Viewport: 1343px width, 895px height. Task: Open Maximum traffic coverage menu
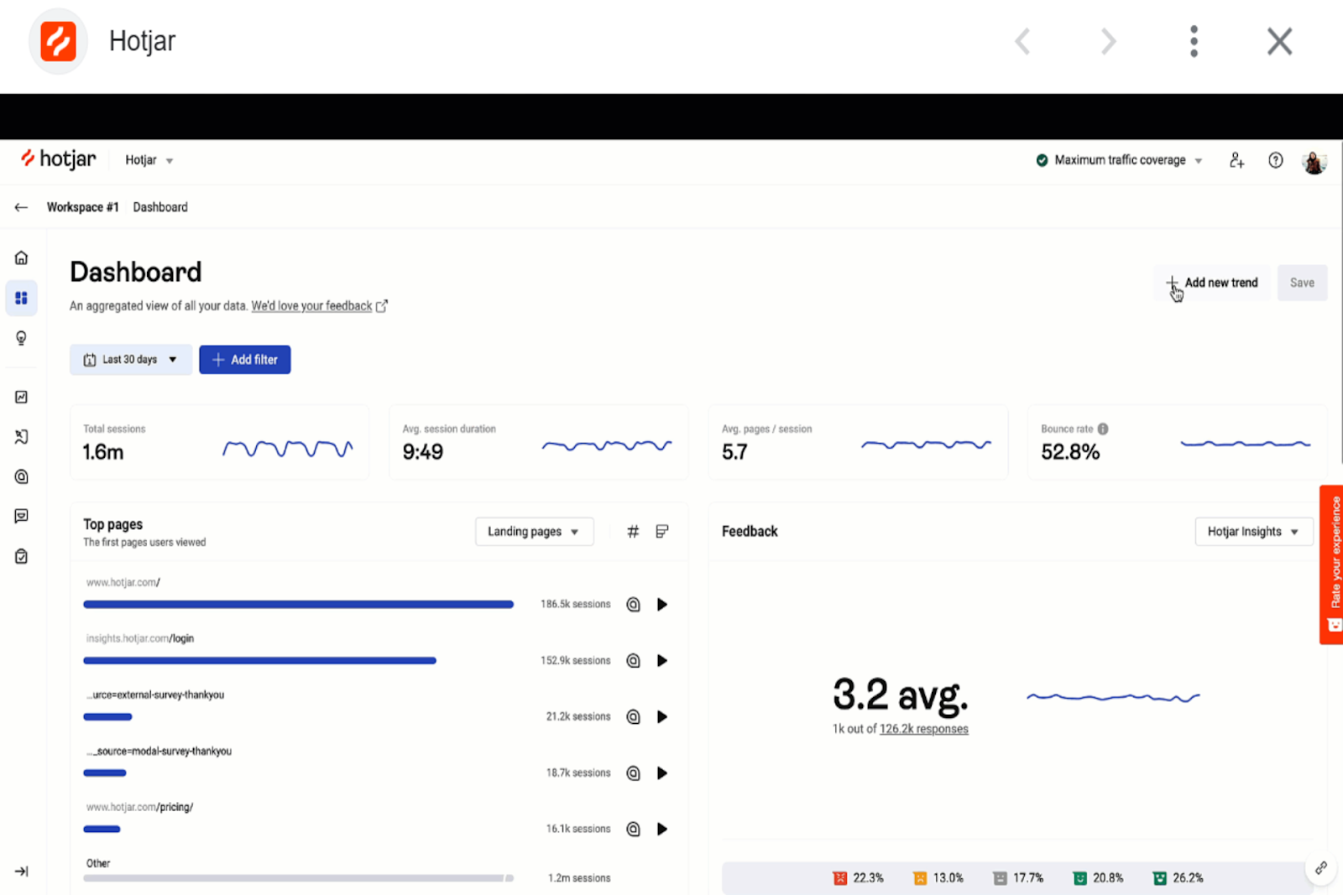[x=1120, y=160]
